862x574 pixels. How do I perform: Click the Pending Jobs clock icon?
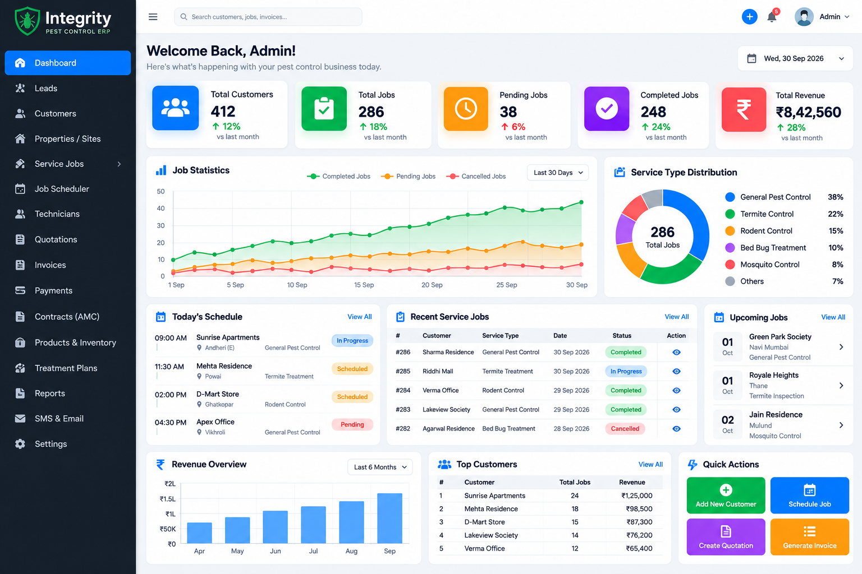coord(466,109)
